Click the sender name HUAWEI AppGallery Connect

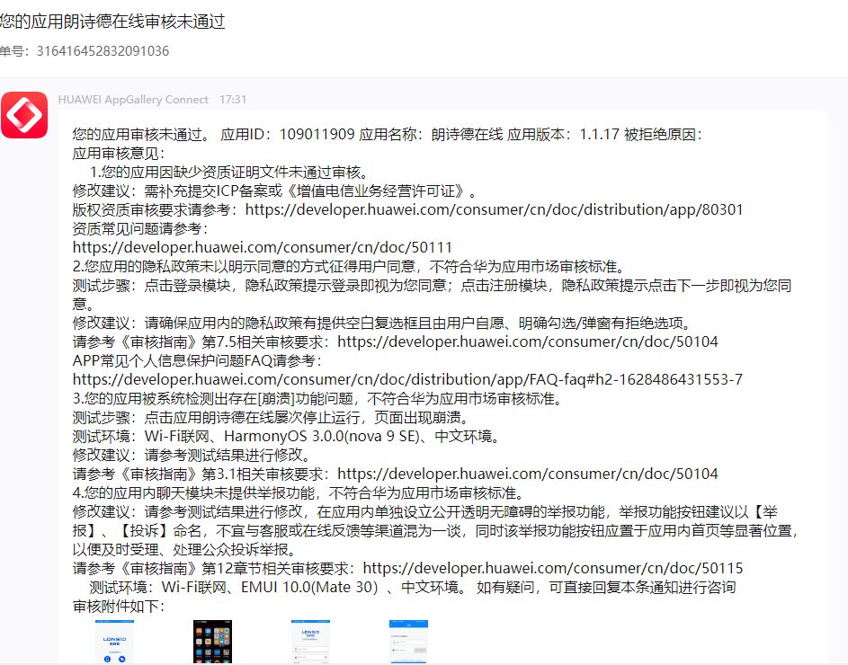[133, 100]
